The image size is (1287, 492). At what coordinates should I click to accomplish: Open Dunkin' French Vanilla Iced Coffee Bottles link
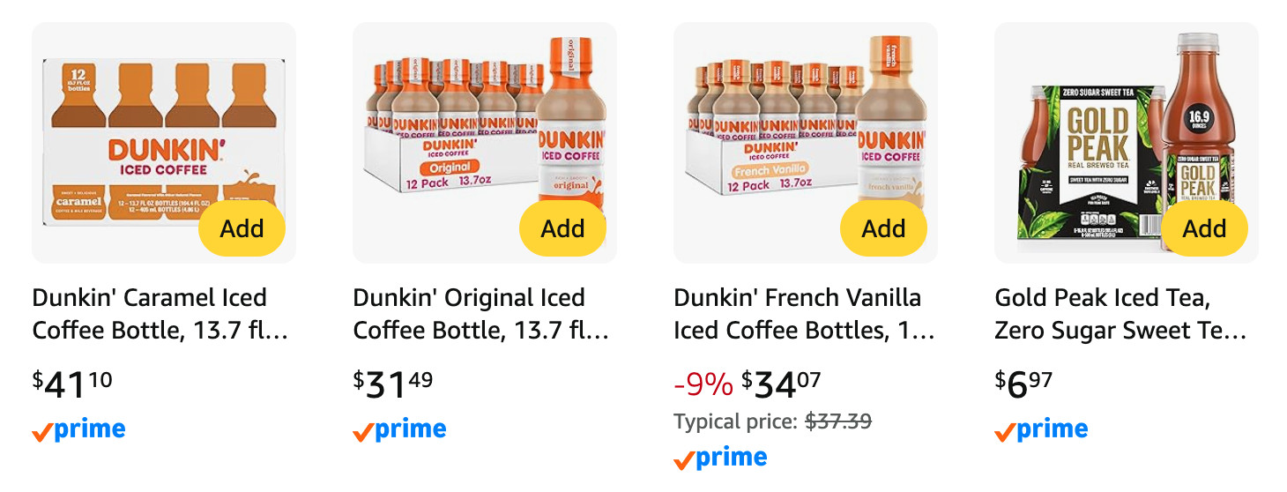click(804, 314)
